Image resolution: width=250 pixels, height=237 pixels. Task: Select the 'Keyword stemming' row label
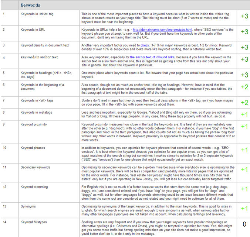[x=34, y=187]
